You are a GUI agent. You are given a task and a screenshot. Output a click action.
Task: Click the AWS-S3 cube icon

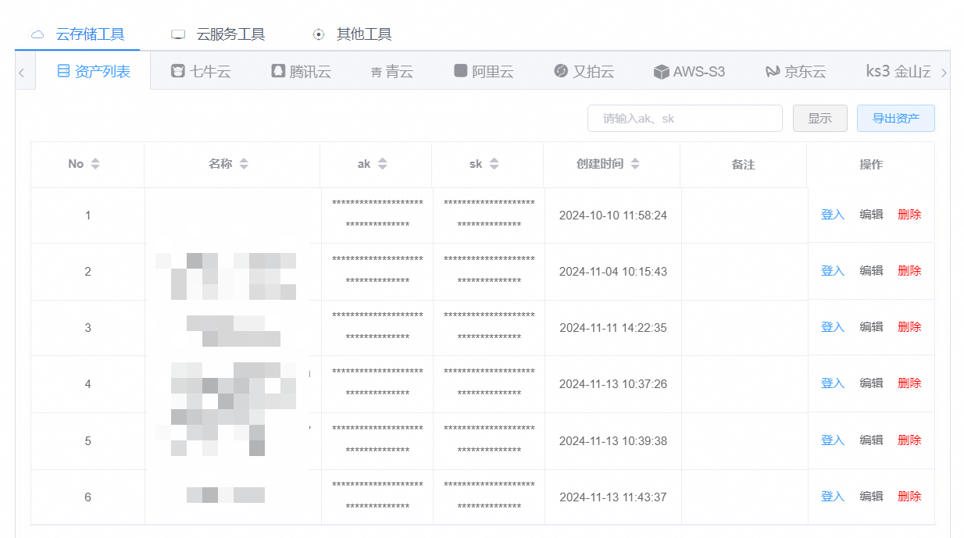(x=662, y=72)
